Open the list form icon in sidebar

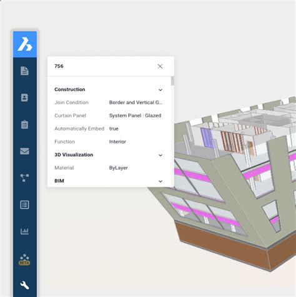point(24,205)
